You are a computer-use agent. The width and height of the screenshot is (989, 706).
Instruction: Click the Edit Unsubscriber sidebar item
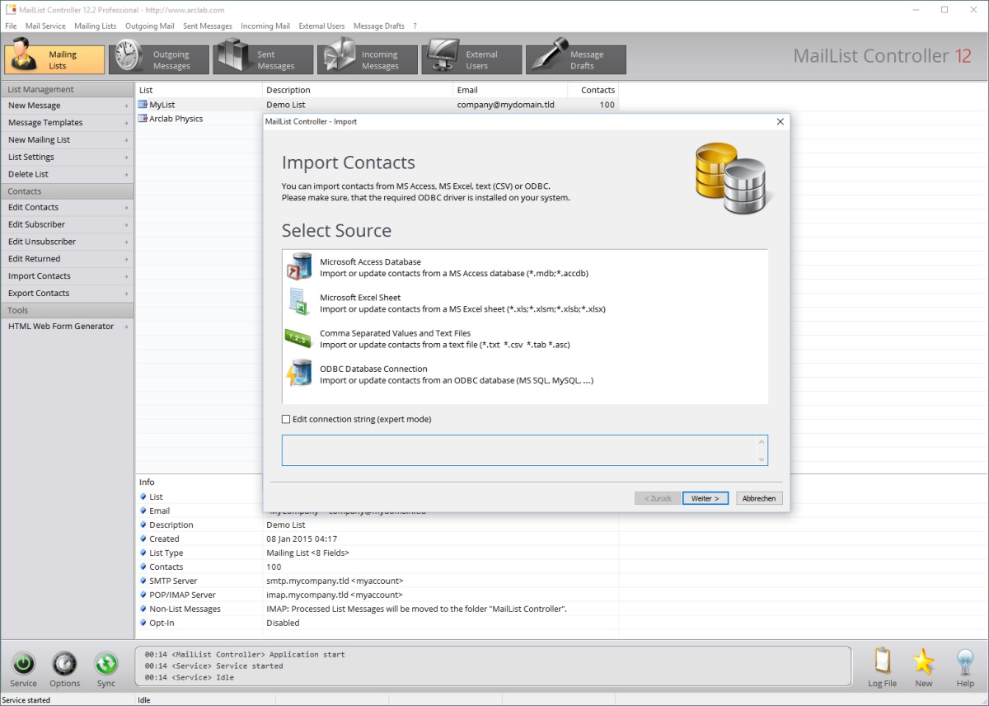pos(67,242)
